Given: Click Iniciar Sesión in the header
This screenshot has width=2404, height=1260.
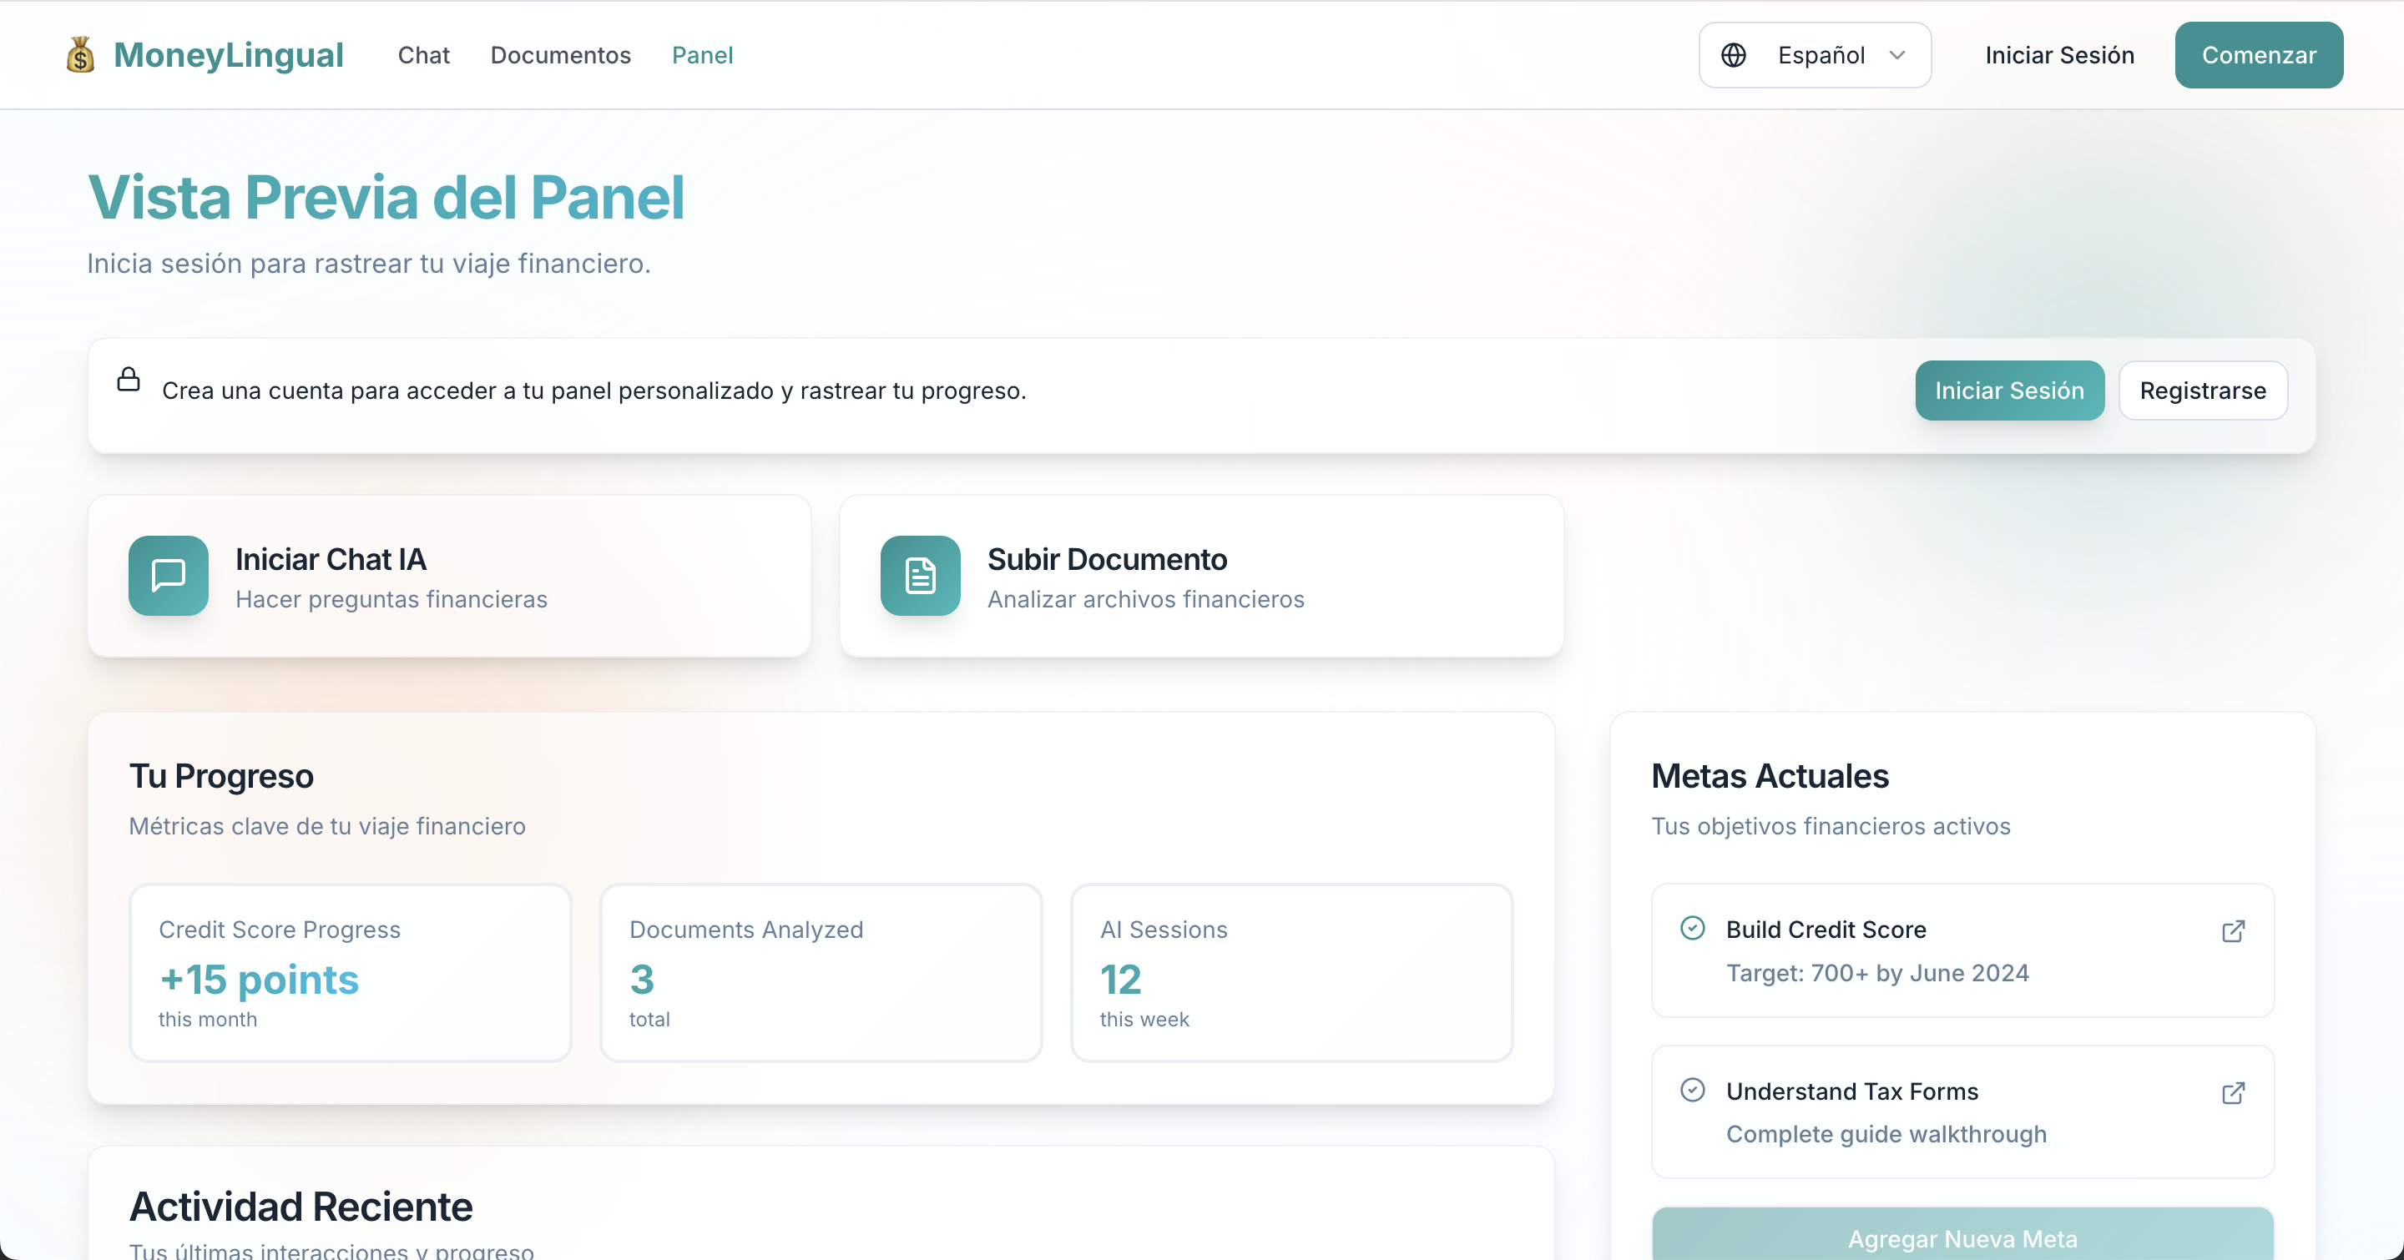Looking at the screenshot, I should click(x=2058, y=55).
